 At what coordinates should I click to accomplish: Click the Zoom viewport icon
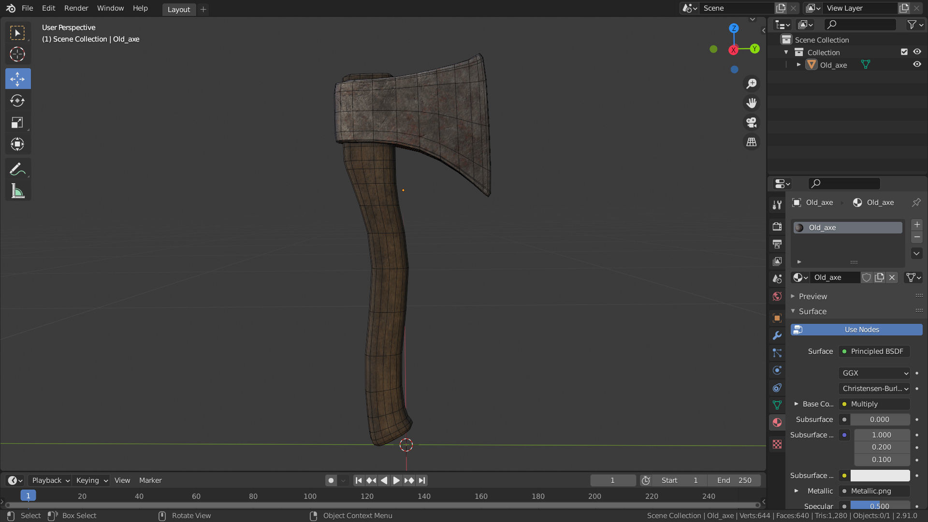[752, 84]
